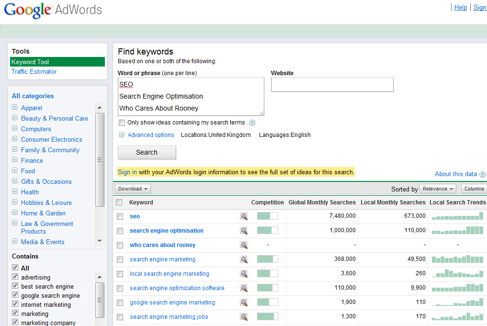This screenshot has width=487, height=326.
Task: Sort by Local Monthly Searches column
Action: tap(393, 202)
